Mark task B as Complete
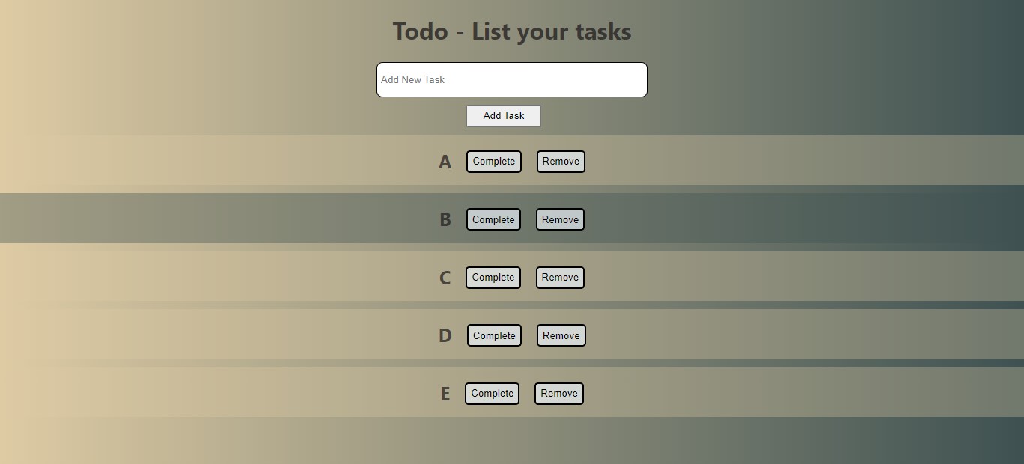Viewport: 1024px width, 464px height. click(493, 219)
